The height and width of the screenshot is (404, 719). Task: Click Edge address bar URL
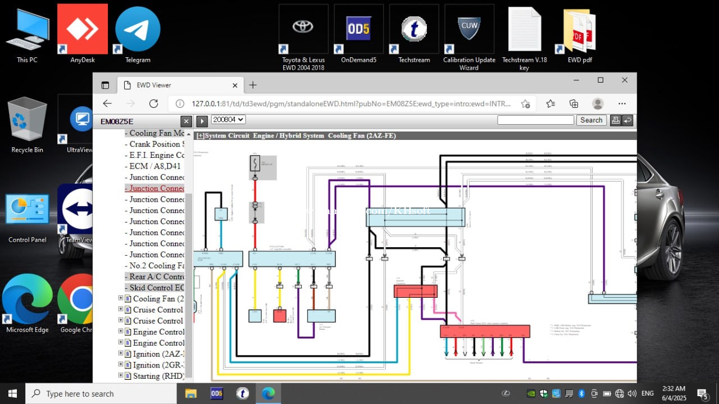pos(352,103)
